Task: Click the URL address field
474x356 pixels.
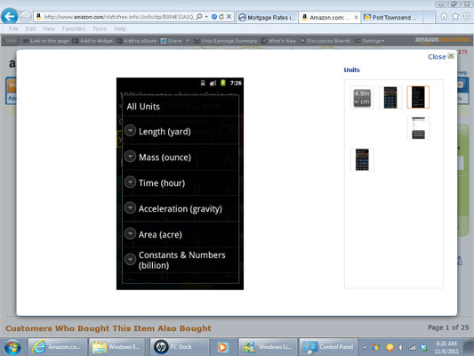Action: pyautogui.click(x=119, y=17)
